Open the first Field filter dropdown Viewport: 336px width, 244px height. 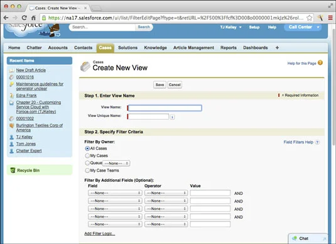point(115,193)
